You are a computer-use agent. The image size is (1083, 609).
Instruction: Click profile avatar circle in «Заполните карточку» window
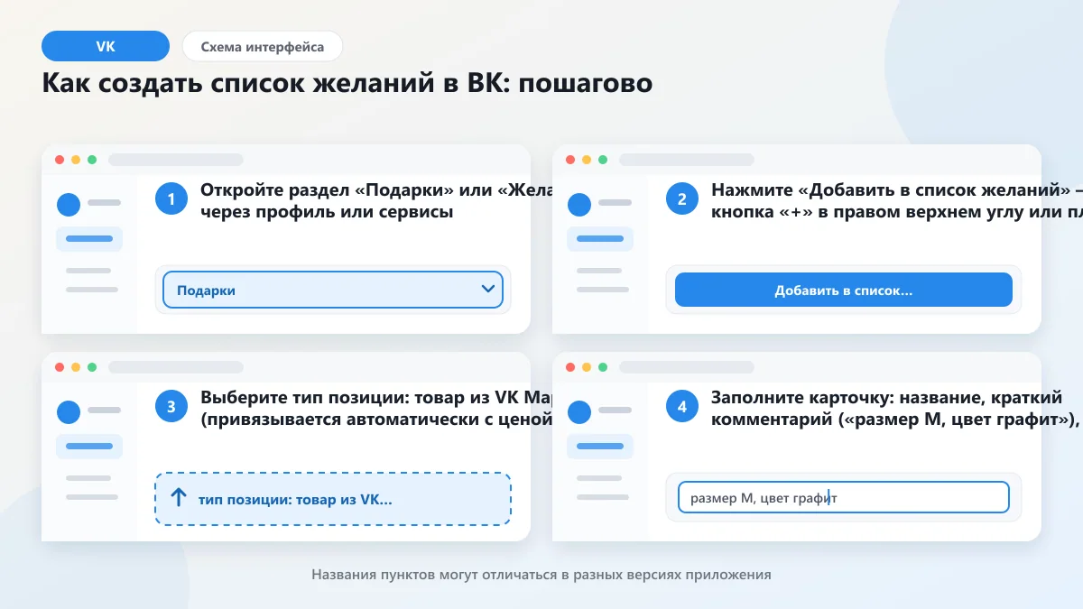pos(579,412)
